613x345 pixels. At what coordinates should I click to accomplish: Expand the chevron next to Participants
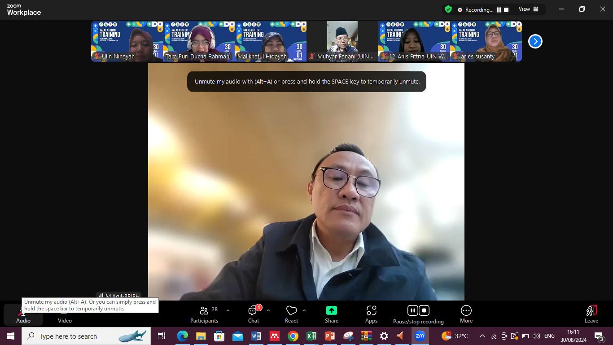click(228, 310)
